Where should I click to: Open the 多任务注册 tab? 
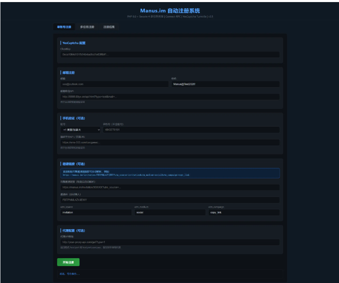87,27
